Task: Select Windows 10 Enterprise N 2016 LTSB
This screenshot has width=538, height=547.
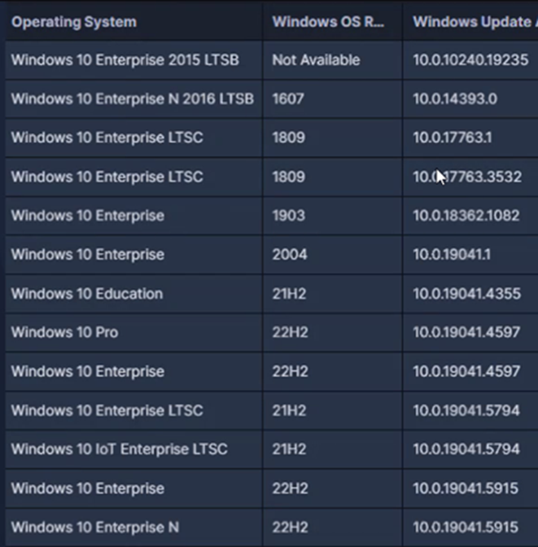Action: (x=132, y=98)
